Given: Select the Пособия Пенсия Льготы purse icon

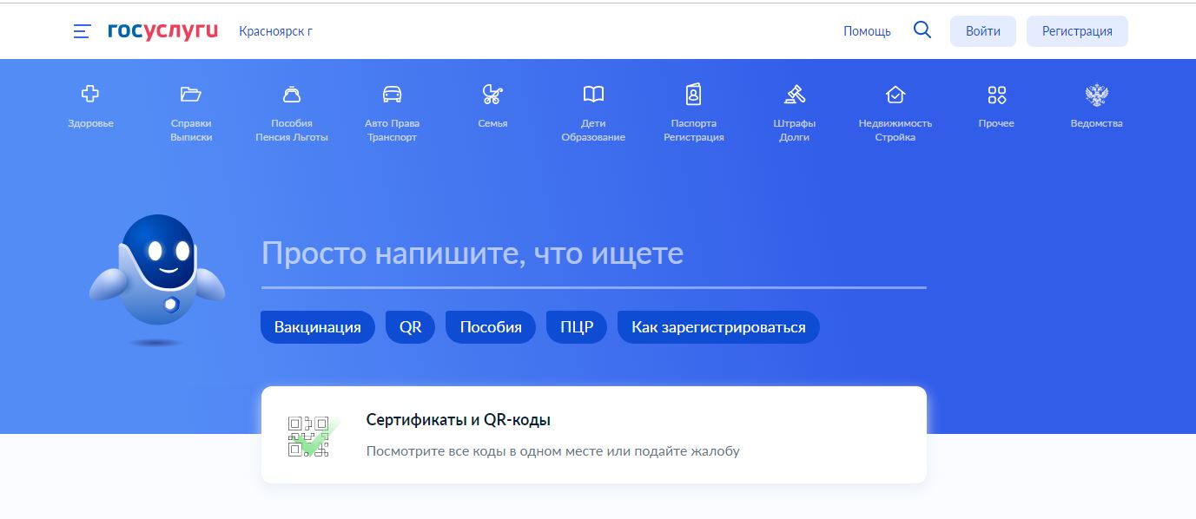Looking at the screenshot, I should click(x=292, y=94).
